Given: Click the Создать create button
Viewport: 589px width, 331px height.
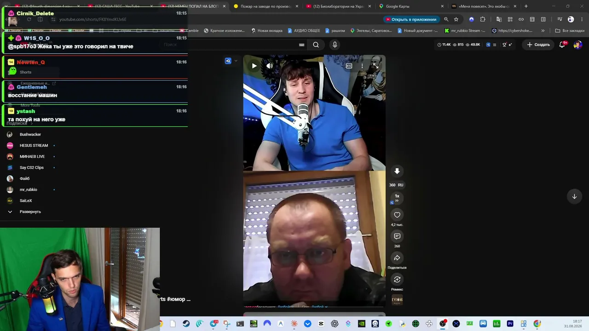Looking at the screenshot, I should click(538, 45).
